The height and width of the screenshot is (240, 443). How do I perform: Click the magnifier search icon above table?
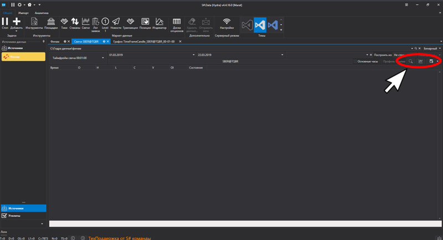[411, 61]
